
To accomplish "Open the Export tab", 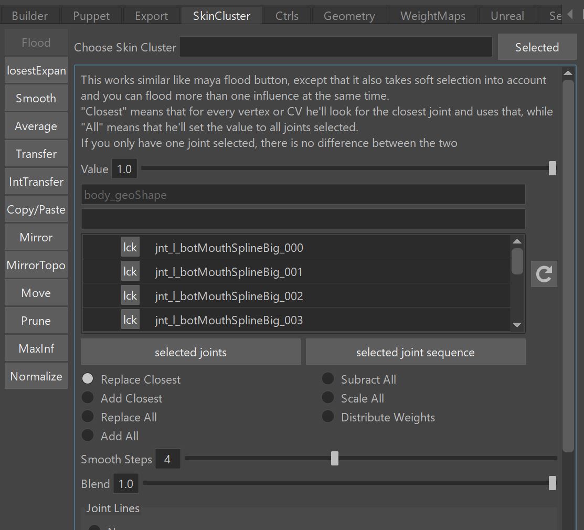I will [x=151, y=16].
